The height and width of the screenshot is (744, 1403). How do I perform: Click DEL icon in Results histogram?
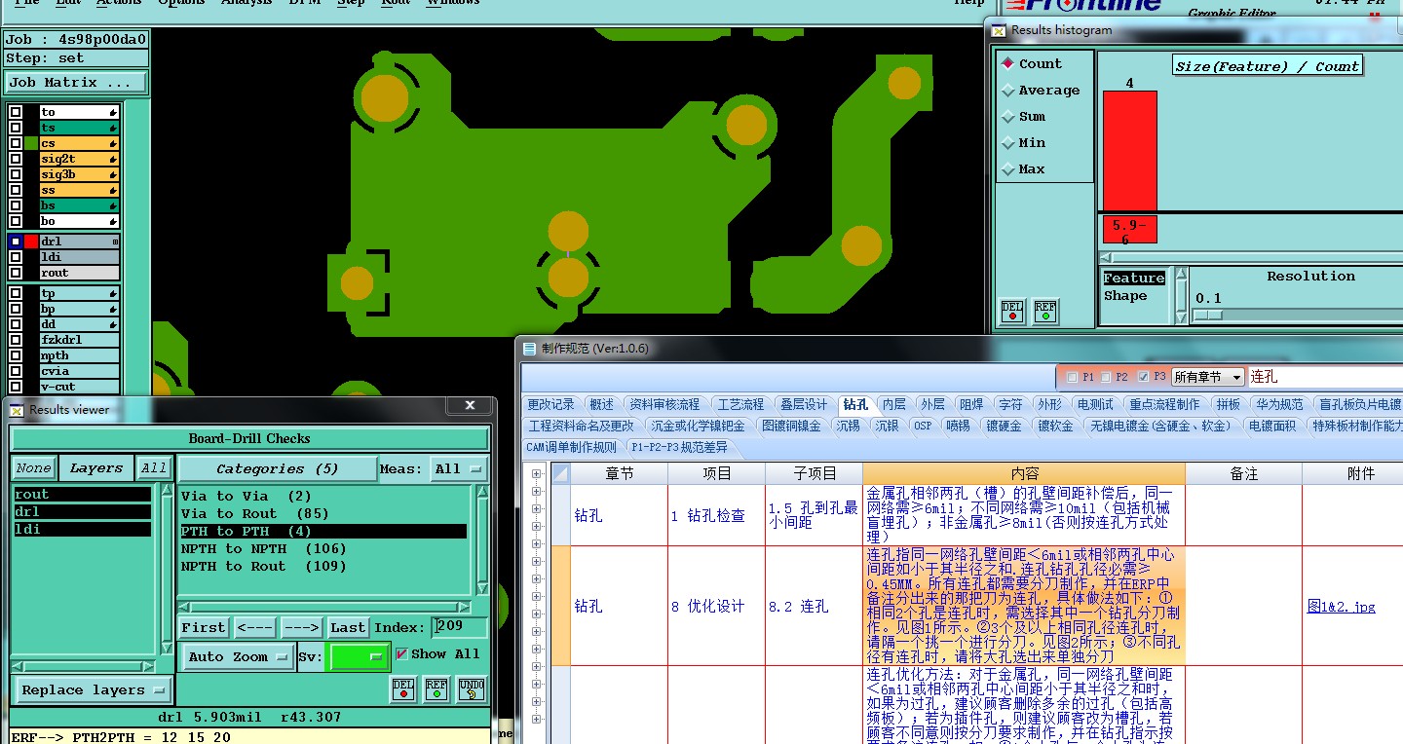pyautogui.click(x=1012, y=312)
